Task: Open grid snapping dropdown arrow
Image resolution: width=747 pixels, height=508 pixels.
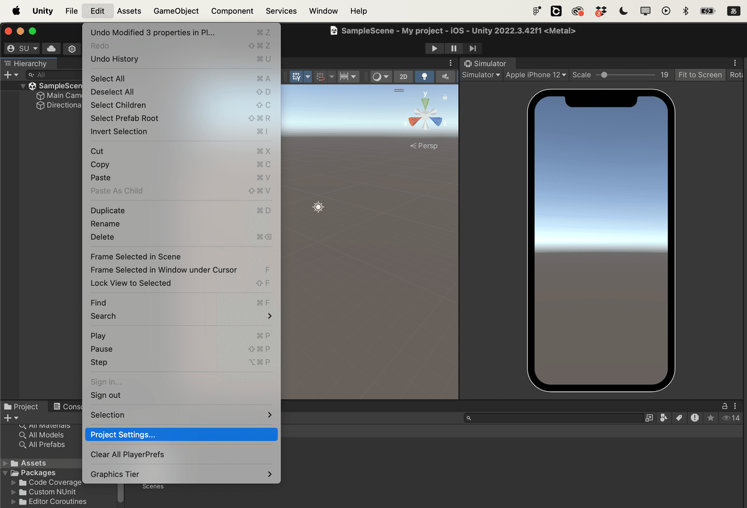Action: point(308,76)
